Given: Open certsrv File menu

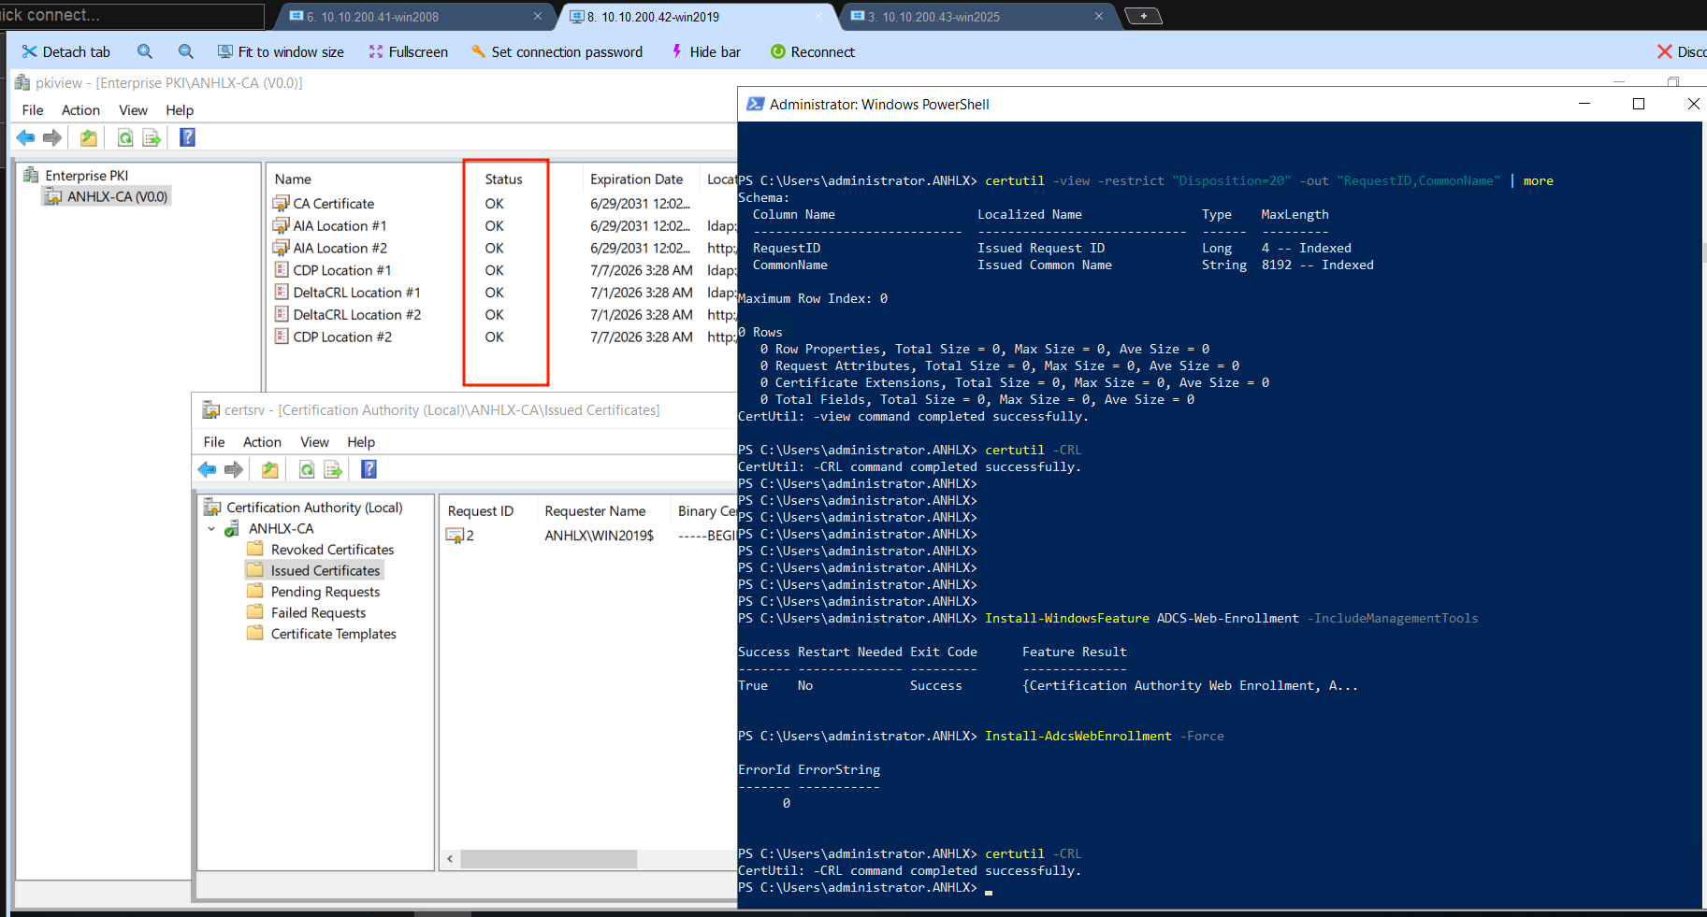Looking at the screenshot, I should pos(214,442).
